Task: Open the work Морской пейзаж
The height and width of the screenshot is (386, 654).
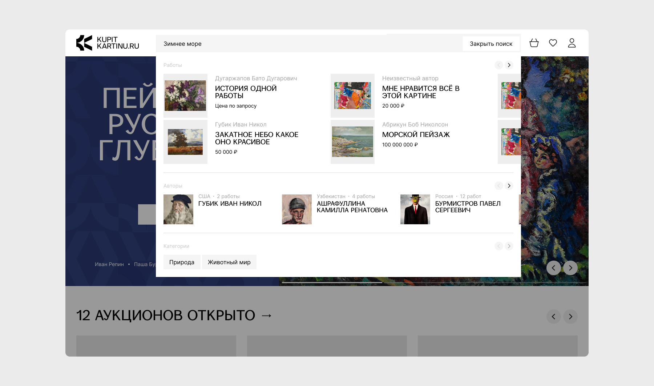Action: pos(416,134)
